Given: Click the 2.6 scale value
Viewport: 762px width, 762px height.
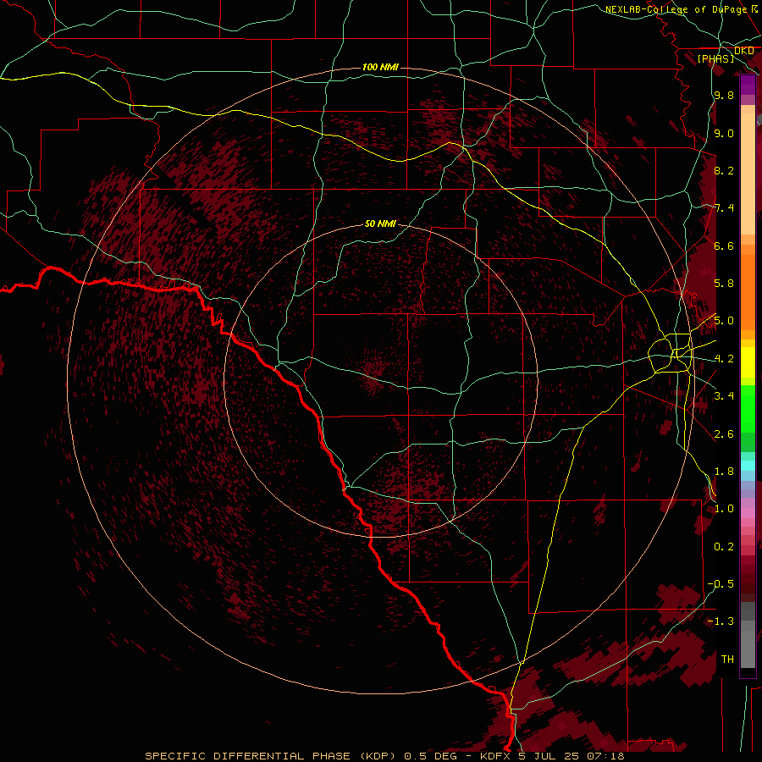Looking at the screenshot, I should pos(724,434).
